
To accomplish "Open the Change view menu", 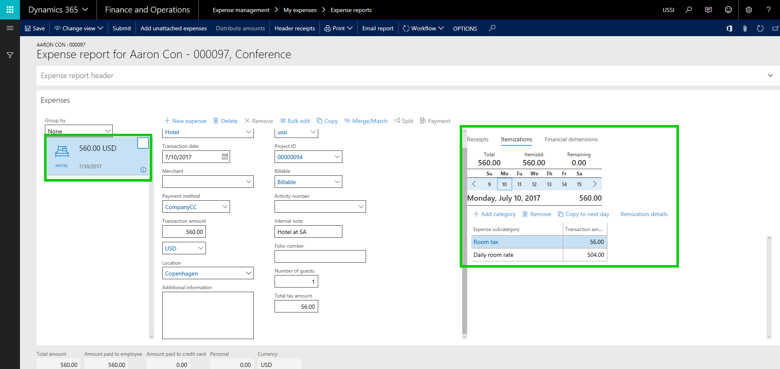I will pos(79,28).
